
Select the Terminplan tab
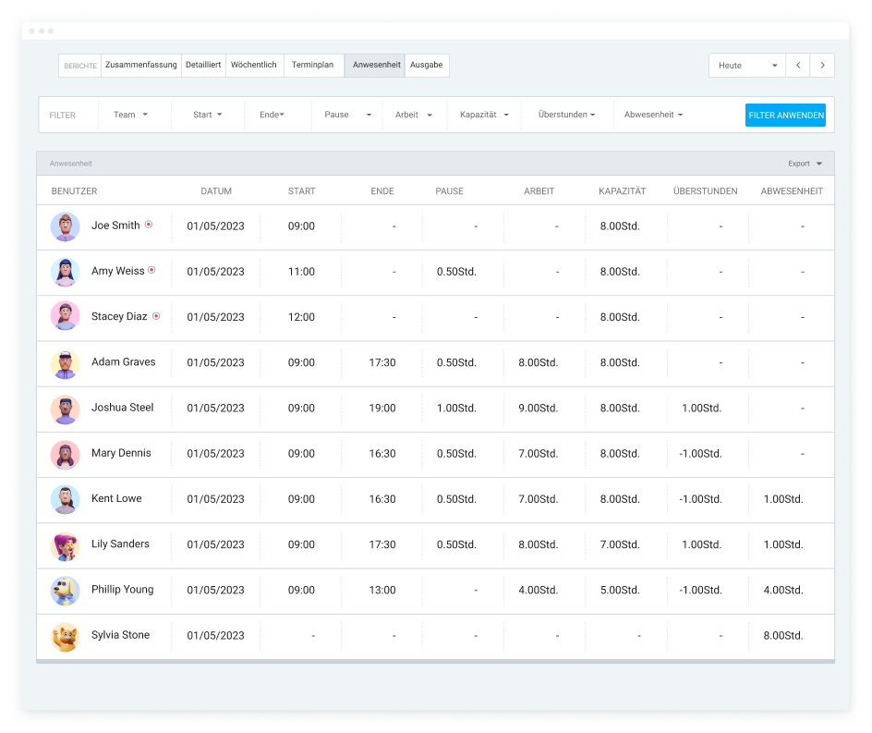pos(312,66)
